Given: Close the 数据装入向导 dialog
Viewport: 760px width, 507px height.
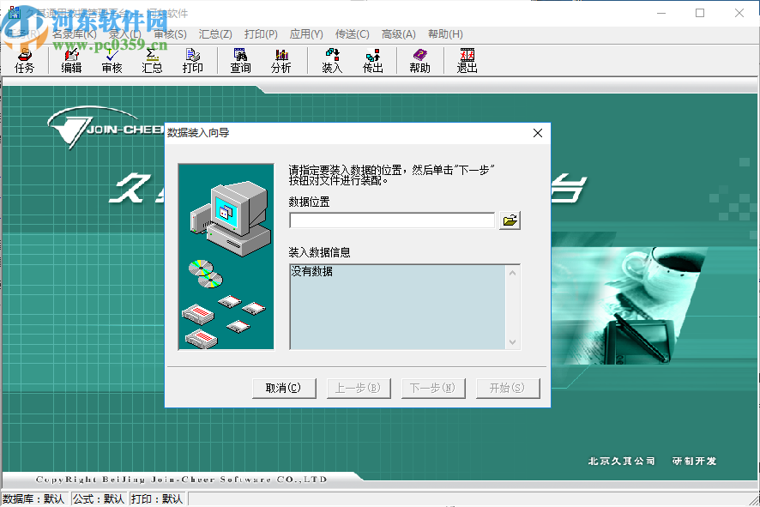Looking at the screenshot, I should point(538,133).
